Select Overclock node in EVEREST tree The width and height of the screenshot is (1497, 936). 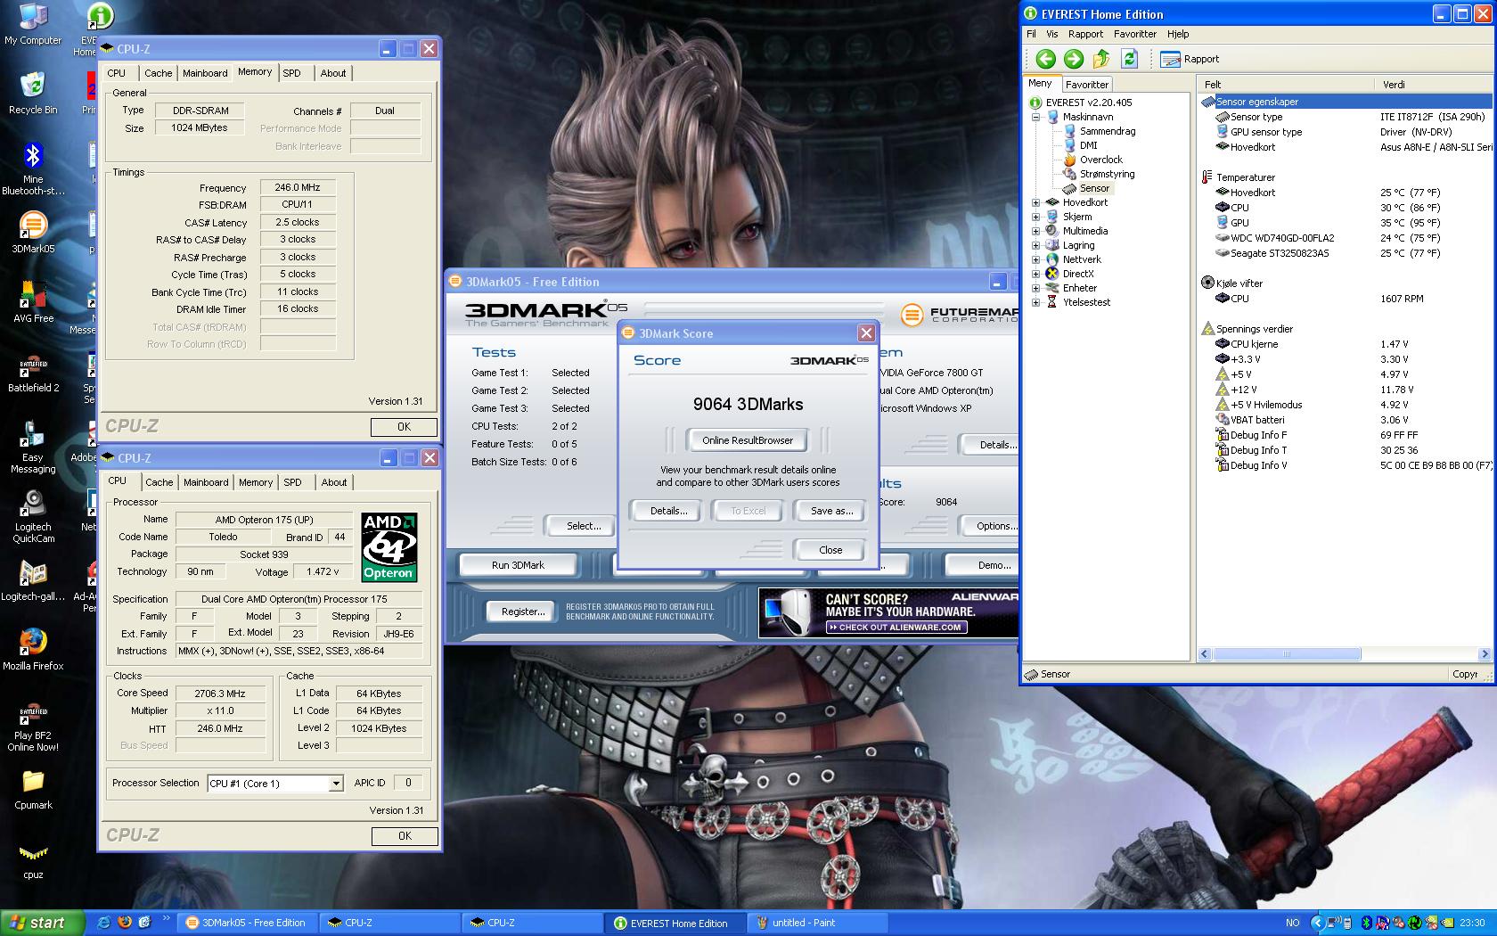(1100, 160)
